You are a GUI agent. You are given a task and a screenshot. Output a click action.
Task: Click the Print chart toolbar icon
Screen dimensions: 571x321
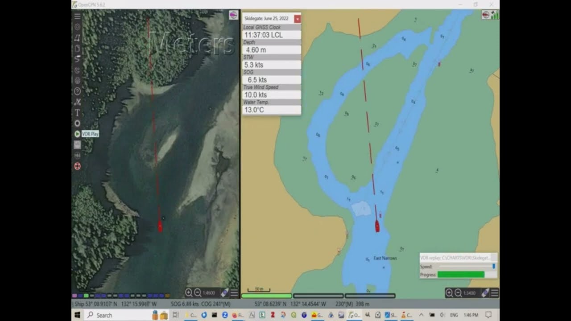pos(77,81)
